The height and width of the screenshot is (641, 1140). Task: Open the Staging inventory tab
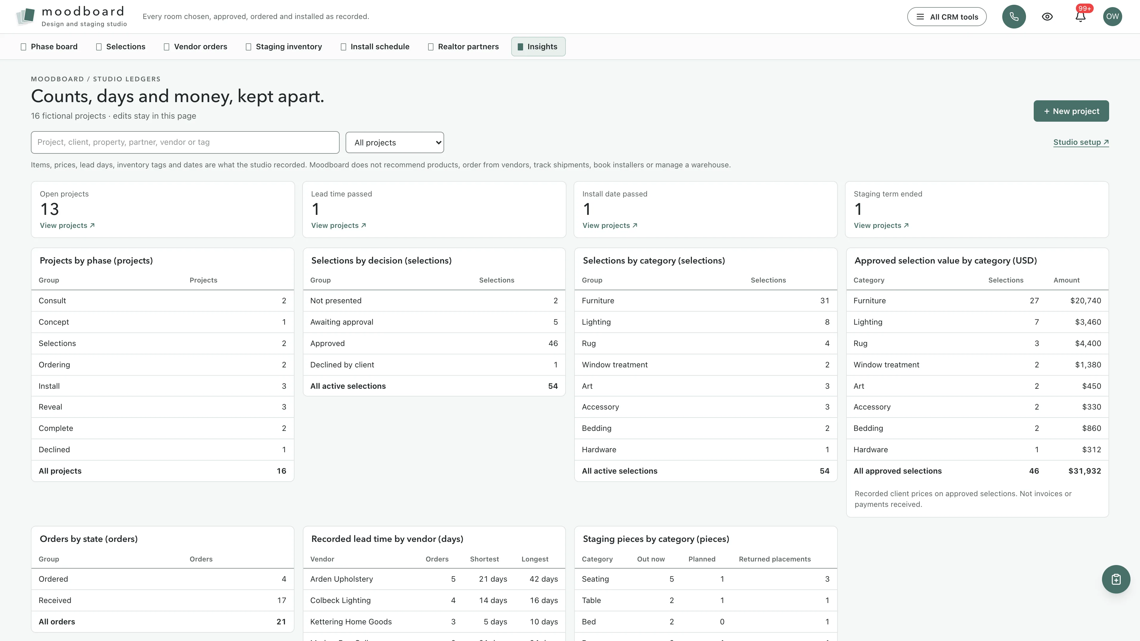point(284,47)
